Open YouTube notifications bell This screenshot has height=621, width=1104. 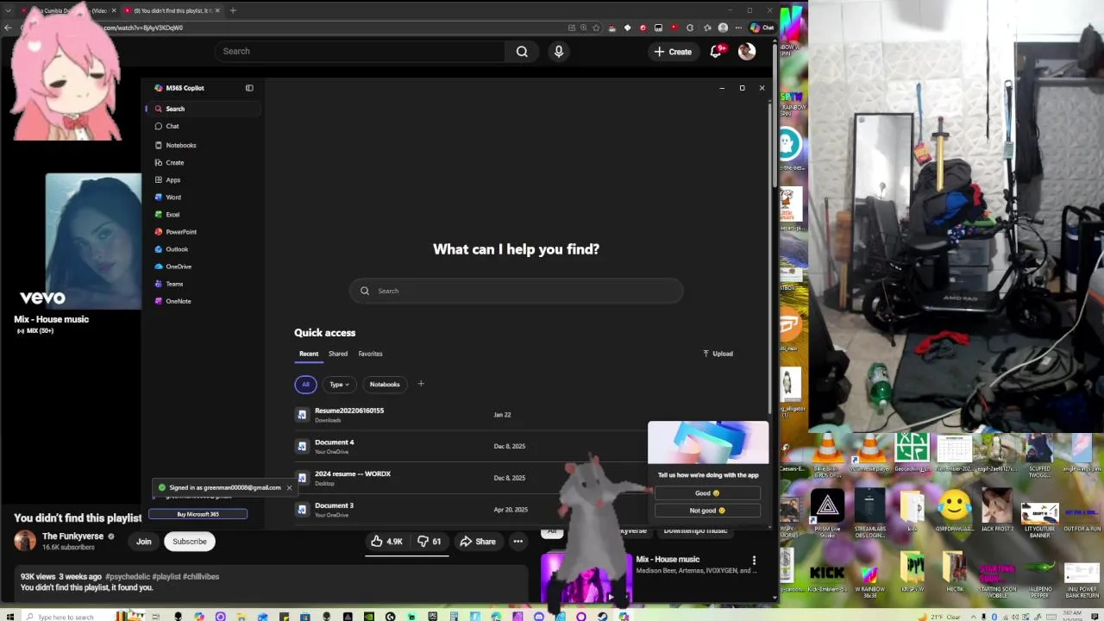(x=717, y=52)
